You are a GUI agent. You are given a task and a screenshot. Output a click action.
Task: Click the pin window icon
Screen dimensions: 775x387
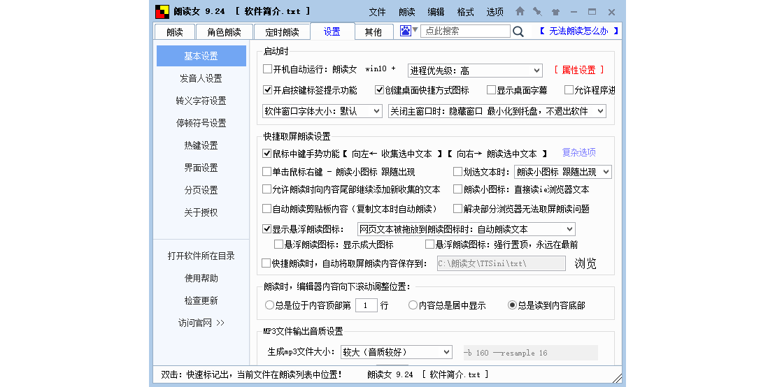tap(537, 12)
